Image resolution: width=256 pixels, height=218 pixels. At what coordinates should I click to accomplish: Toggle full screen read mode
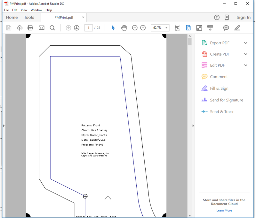tap(199, 28)
